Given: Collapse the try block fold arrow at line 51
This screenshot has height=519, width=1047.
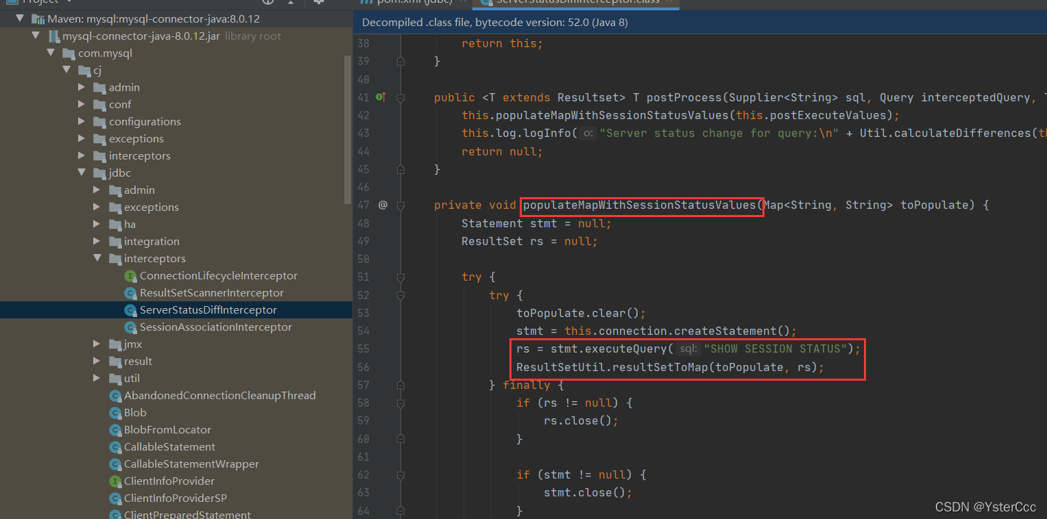Looking at the screenshot, I should click(401, 277).
